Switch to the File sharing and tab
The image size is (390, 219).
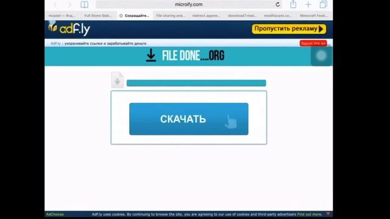[x=171, y=16]
